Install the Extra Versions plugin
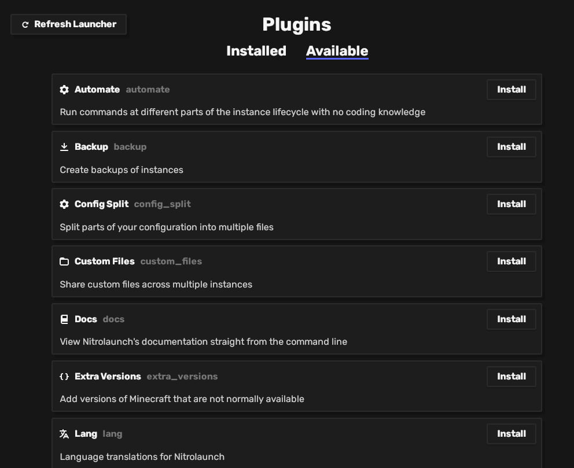The image size is (574, 468). 511,377
